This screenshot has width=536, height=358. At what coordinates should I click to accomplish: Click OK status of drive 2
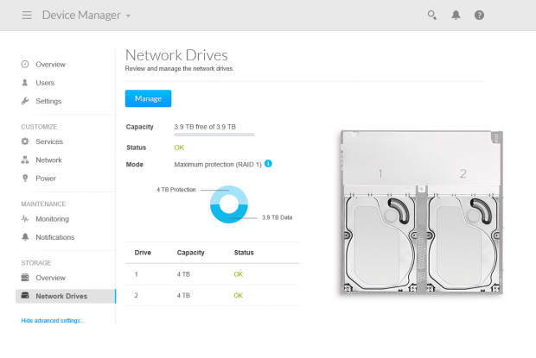[239, 295]
